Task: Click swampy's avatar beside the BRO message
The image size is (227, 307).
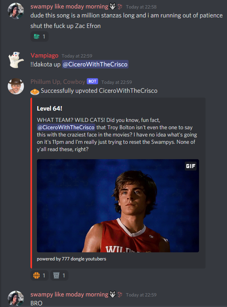Action: tap(16, 298)
